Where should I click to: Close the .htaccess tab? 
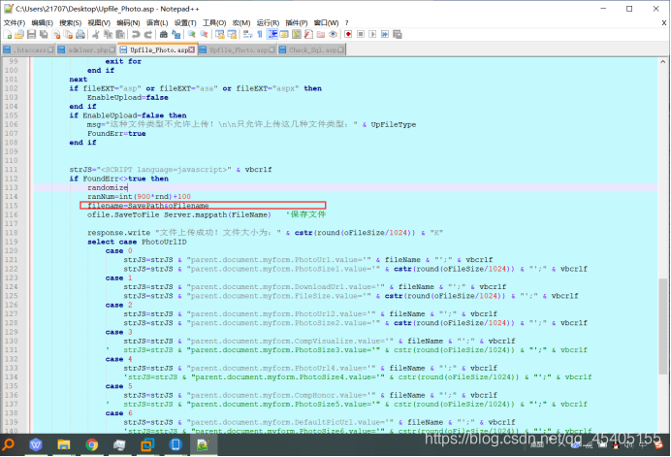(50, 49)
